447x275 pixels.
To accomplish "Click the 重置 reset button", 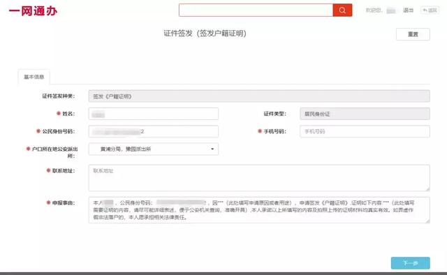I will point(413,34).
